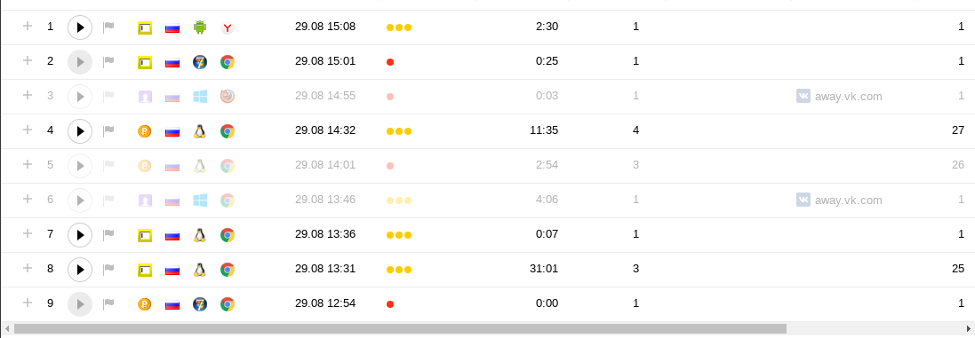Expand details of visit row 9
Viewport: 975px width, 338px height.
pyautogui.click(x=28, y=303)
